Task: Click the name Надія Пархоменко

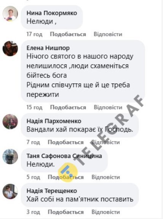Action: click(x=54, y=121)
